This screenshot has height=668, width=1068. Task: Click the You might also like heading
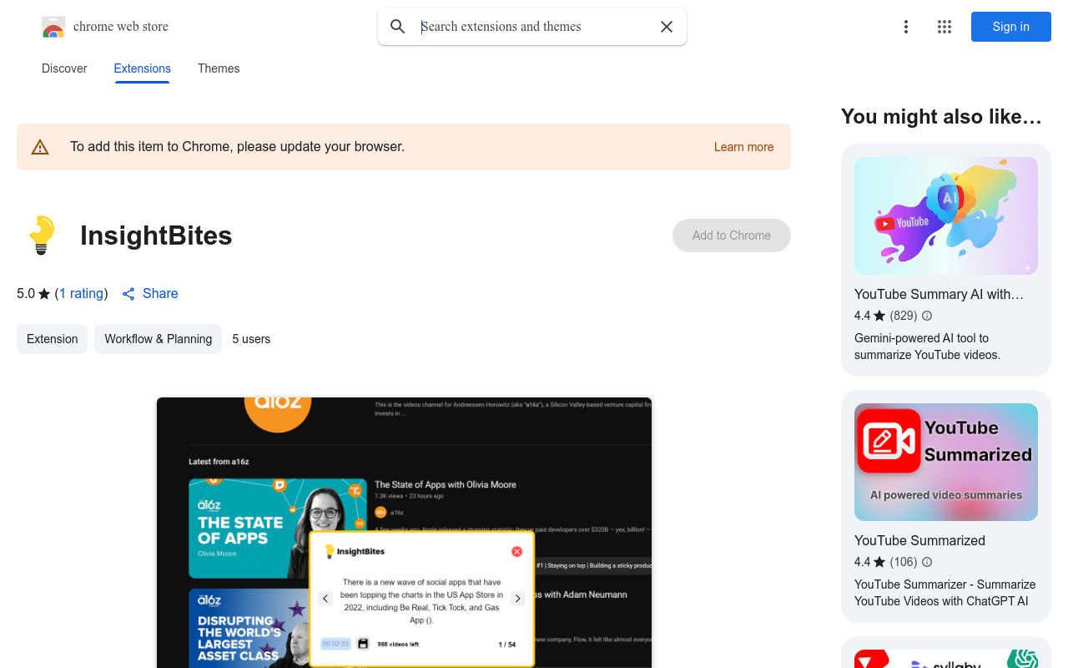[x=941, y=117]
